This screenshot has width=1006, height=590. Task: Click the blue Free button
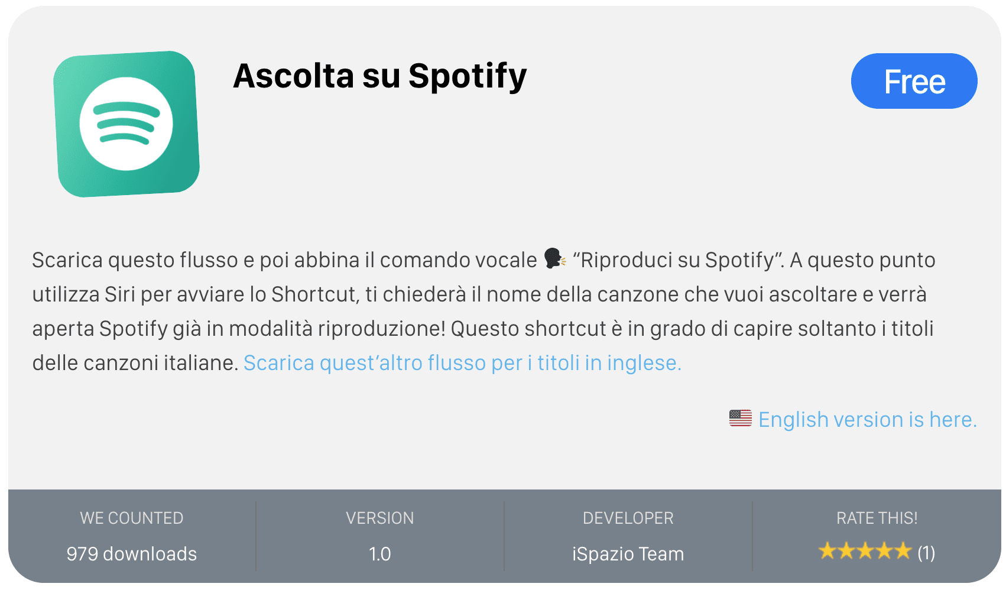point(914,81)
